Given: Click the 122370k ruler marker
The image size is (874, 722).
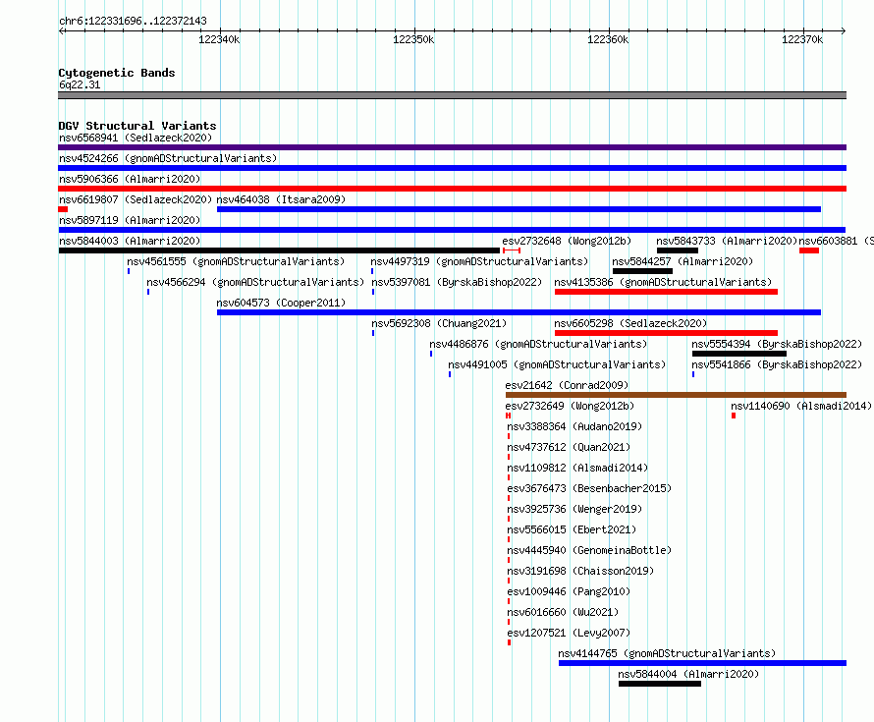Looking at the screenshot, I should 802,39.
